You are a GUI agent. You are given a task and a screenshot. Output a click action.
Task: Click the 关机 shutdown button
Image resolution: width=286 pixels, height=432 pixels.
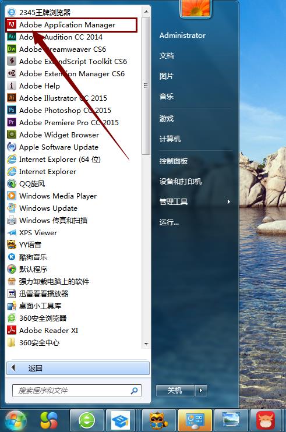175,391
